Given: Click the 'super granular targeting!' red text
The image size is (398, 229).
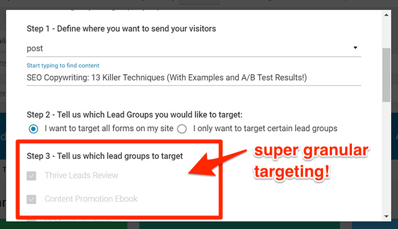Looking at the screenshot, I should (313, 162).
